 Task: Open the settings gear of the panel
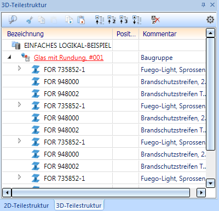[x=210, y=19]
